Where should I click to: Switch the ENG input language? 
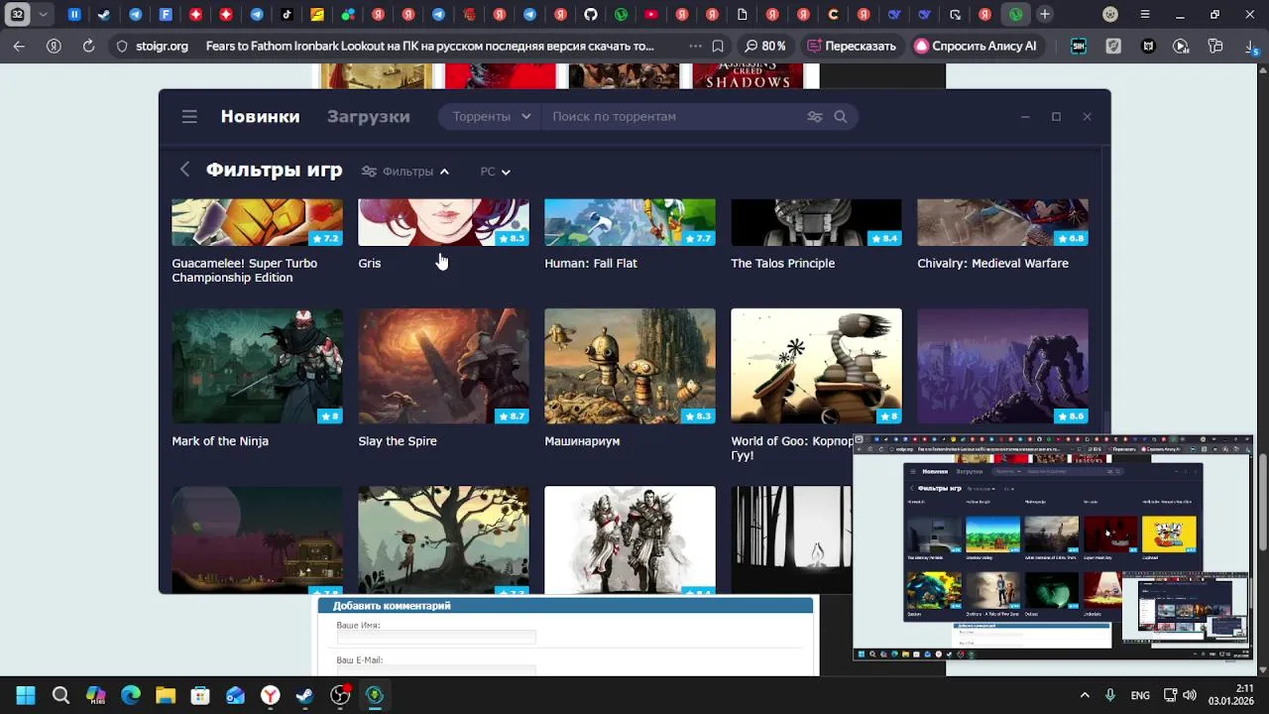pos(1140,695)
